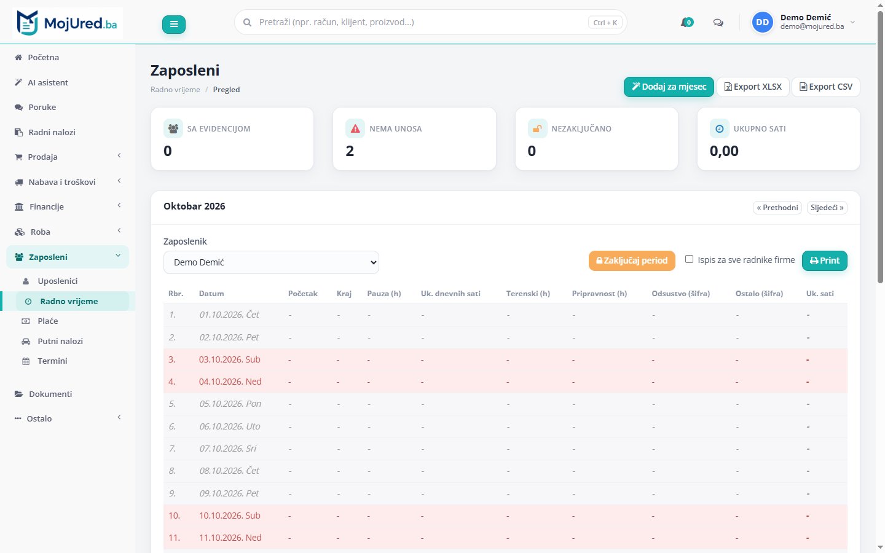This screenshot has height=553, width=885.
Task: Click the MojUred.ba logo
Action: tap(68, 23)
